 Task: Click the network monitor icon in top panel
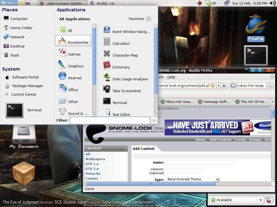tap(227, 3)
